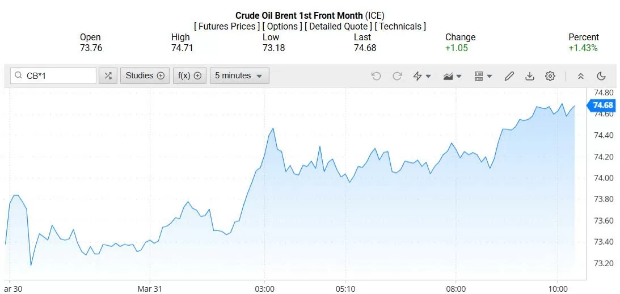620x294 pixels.
Task: Expand the 5 minutes interval dropdown
Action: (x=239, y=75)
